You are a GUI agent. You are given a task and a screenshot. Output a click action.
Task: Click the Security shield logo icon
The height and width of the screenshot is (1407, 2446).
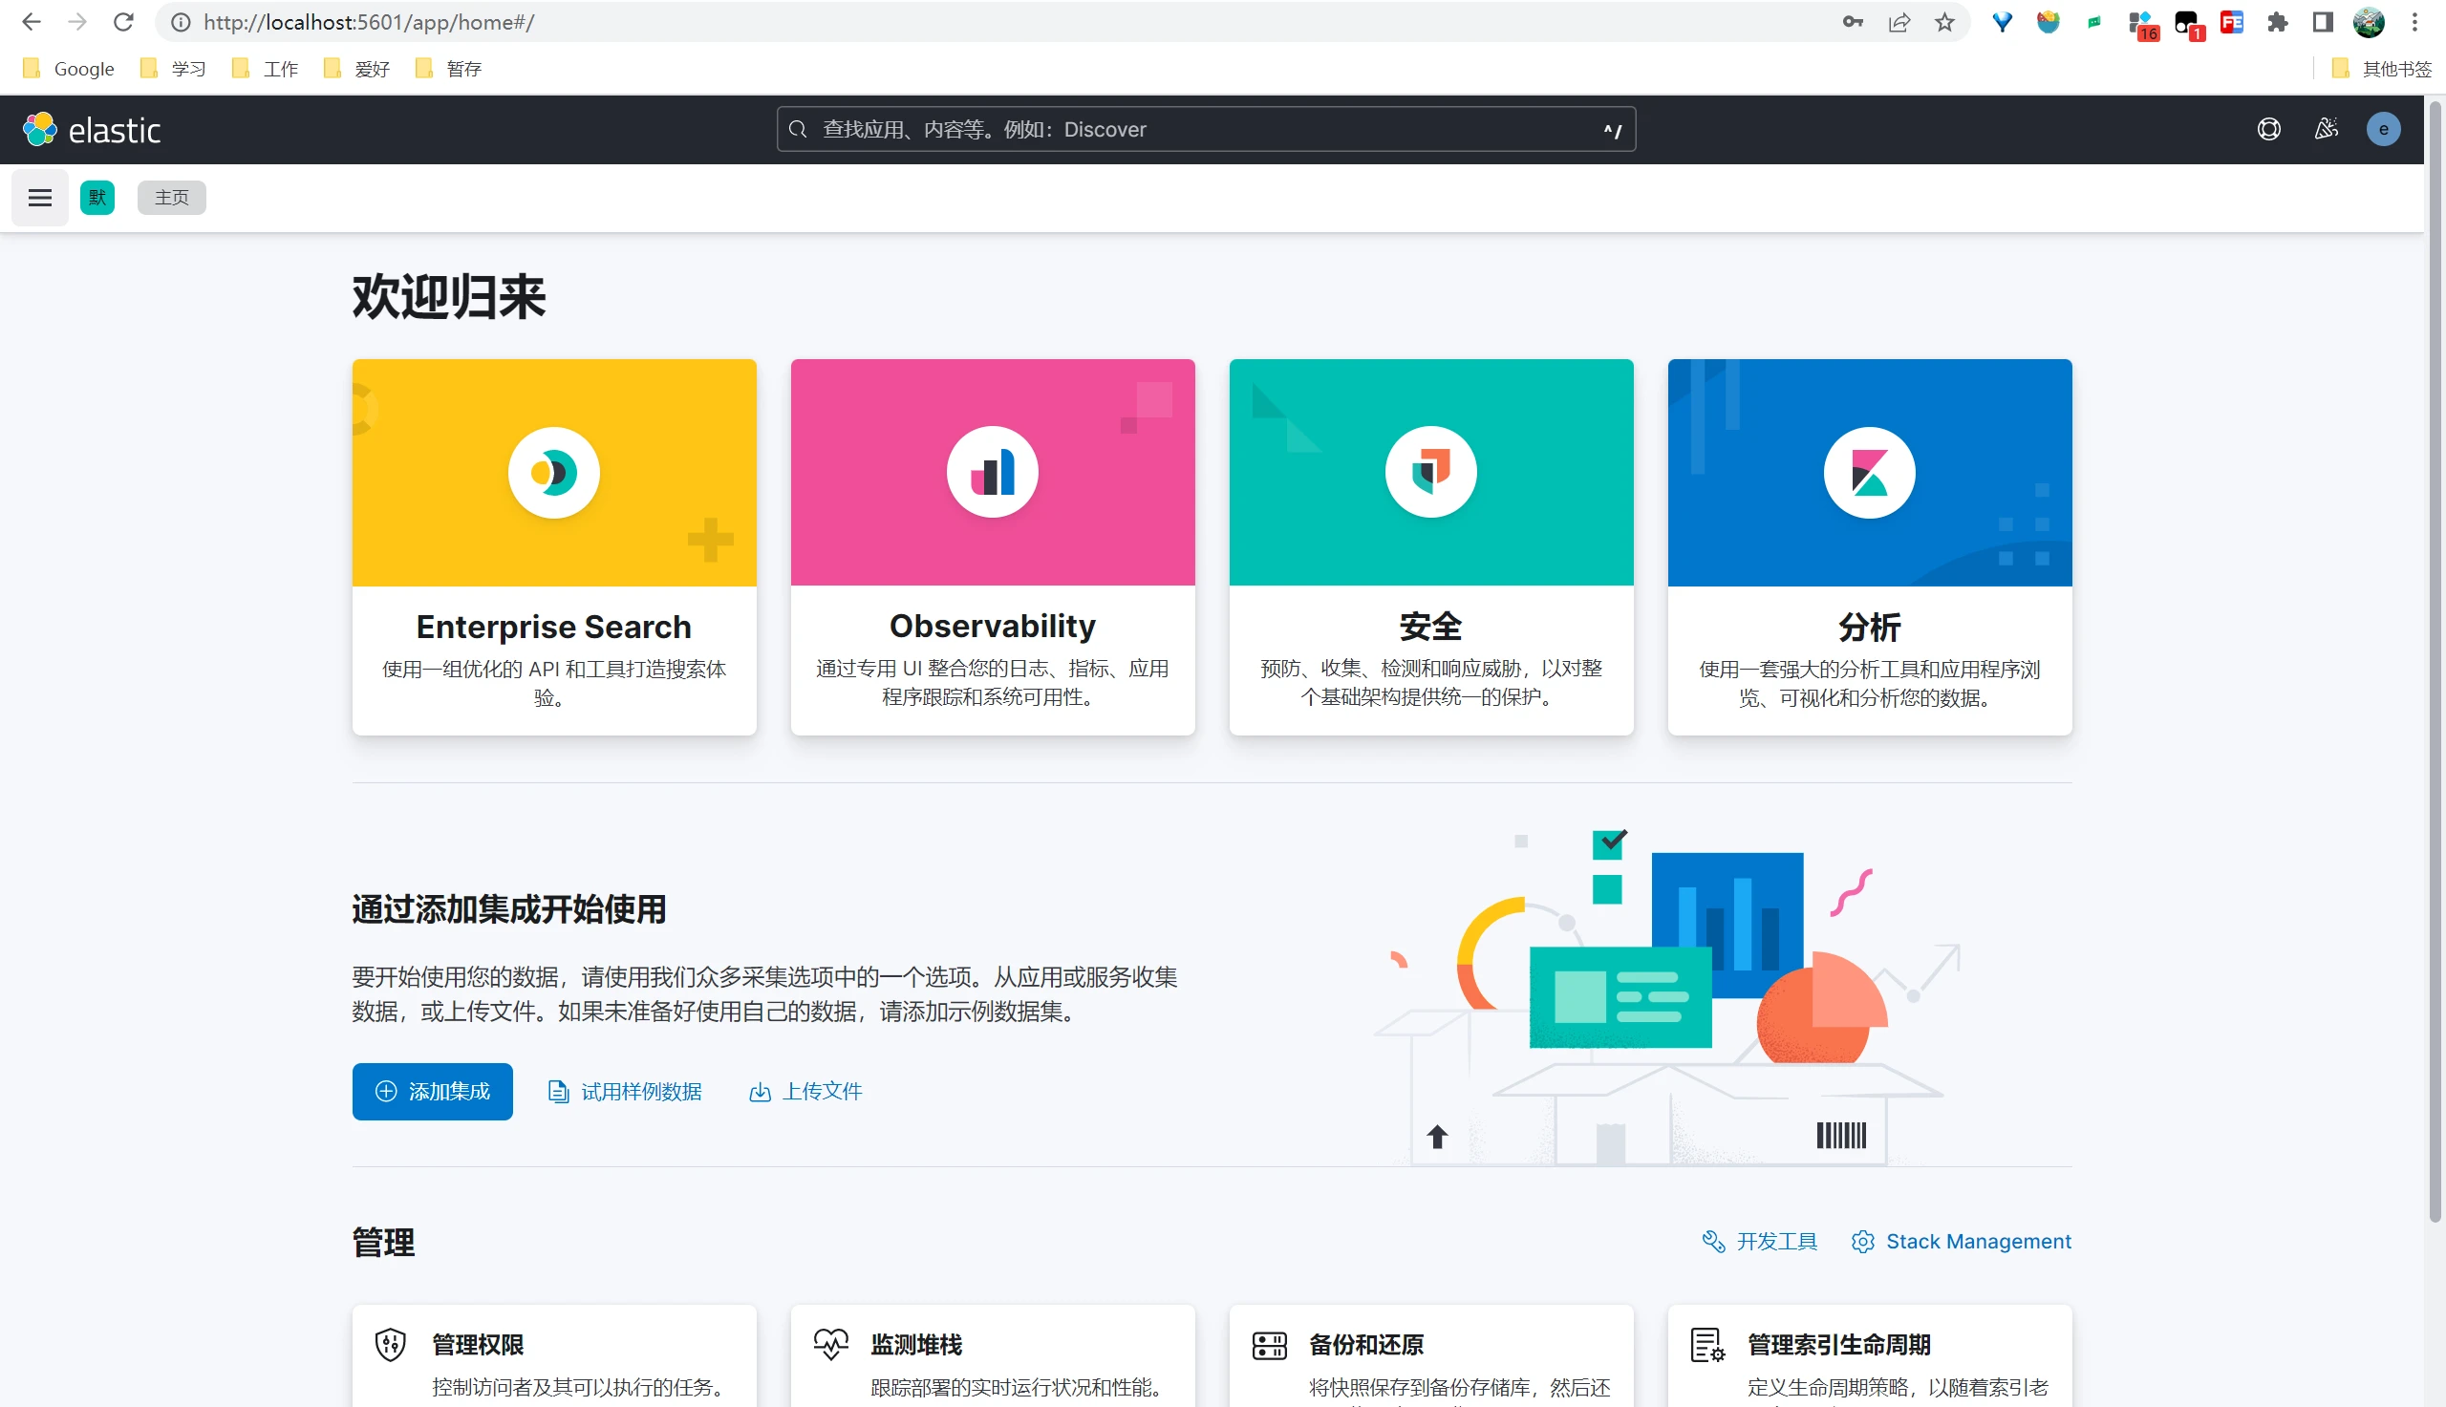(x=1431, y=473)
